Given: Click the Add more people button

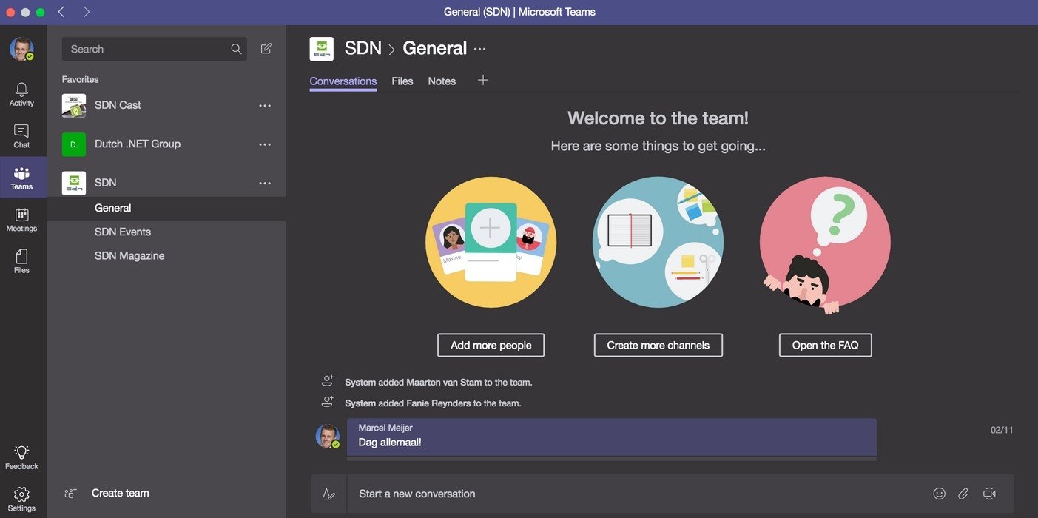Looking at the screenshot, I should 491,346.
